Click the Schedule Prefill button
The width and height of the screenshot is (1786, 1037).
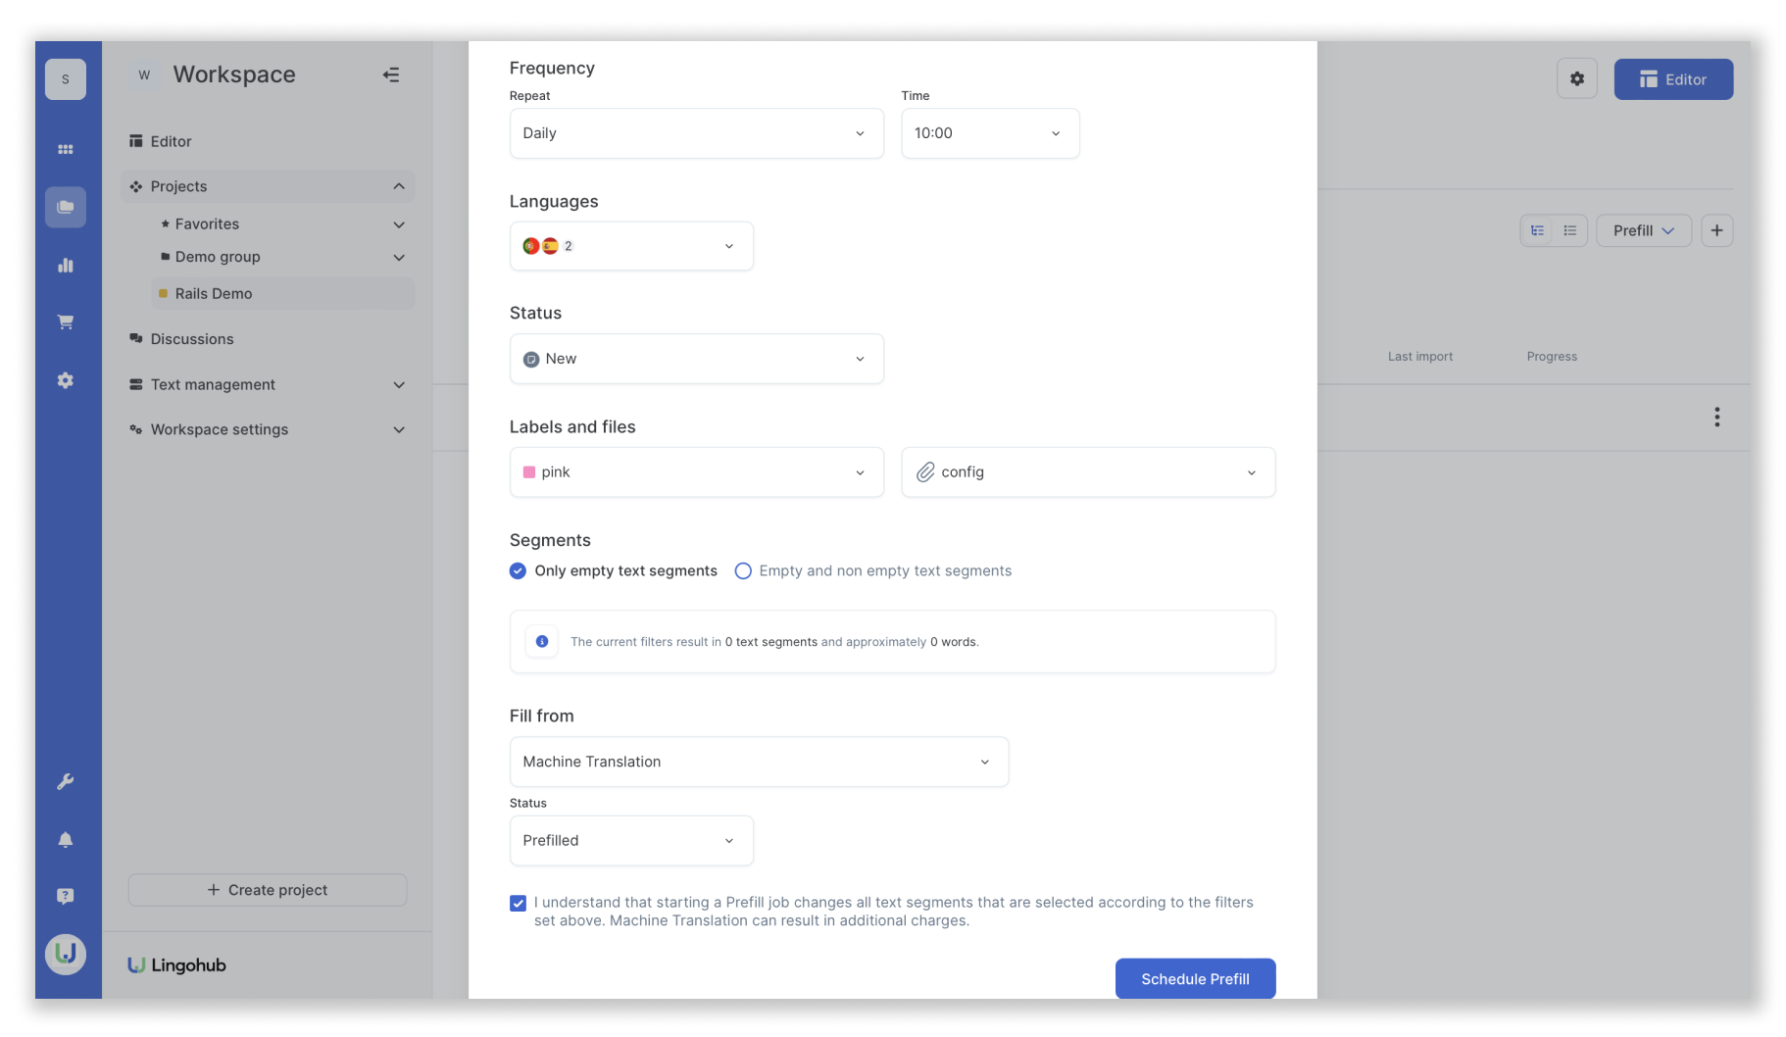click(x=1195, y=978)
